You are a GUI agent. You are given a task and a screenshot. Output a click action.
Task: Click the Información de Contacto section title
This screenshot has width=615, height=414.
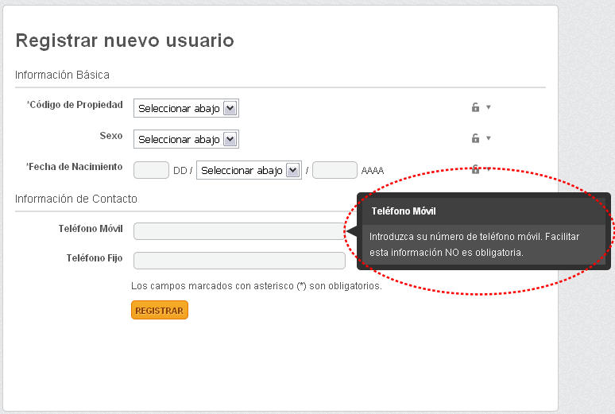(76, 199)
